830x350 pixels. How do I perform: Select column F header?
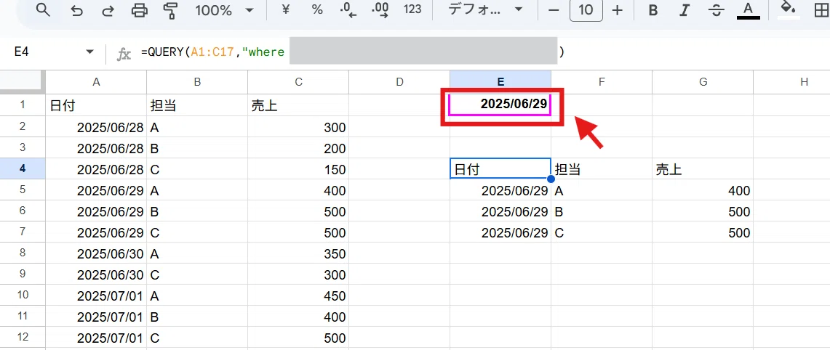point(602,82)
